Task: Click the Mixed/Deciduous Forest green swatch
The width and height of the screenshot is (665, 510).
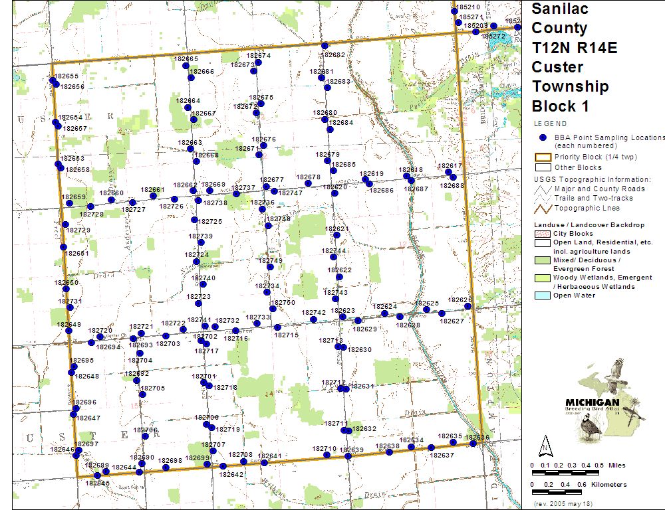Action: pos(543,260)
